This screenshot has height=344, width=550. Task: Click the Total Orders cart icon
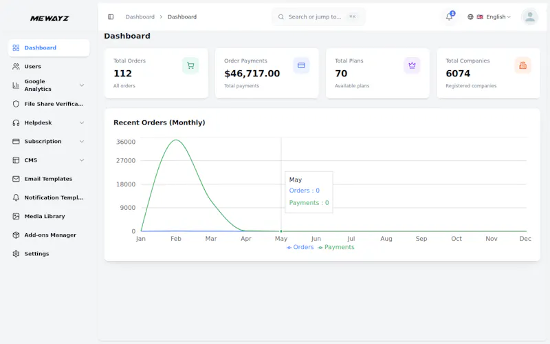[190, 65]
